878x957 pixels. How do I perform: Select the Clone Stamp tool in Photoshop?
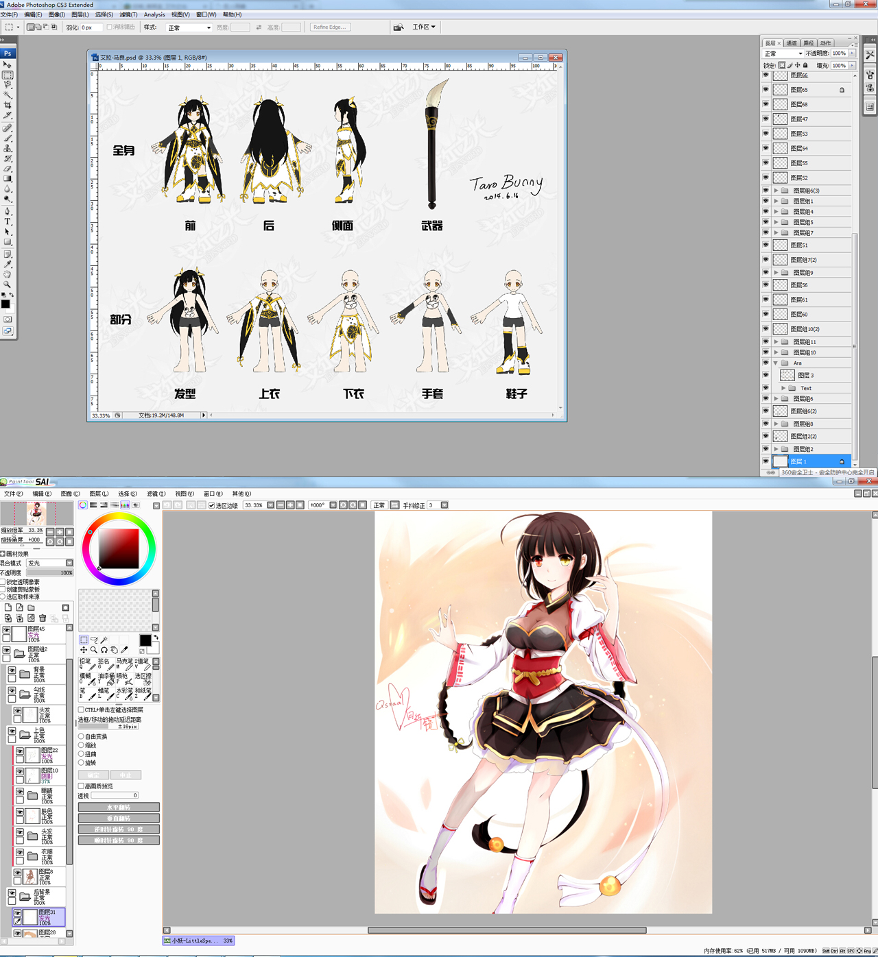pos(8,148)
